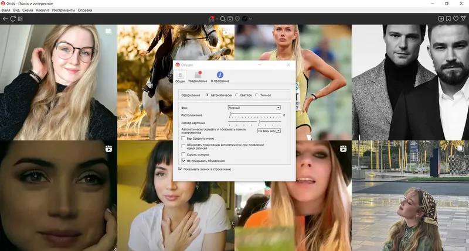Close the Общее settings dialog
469x251 pixels.
[x=288, y=65]
